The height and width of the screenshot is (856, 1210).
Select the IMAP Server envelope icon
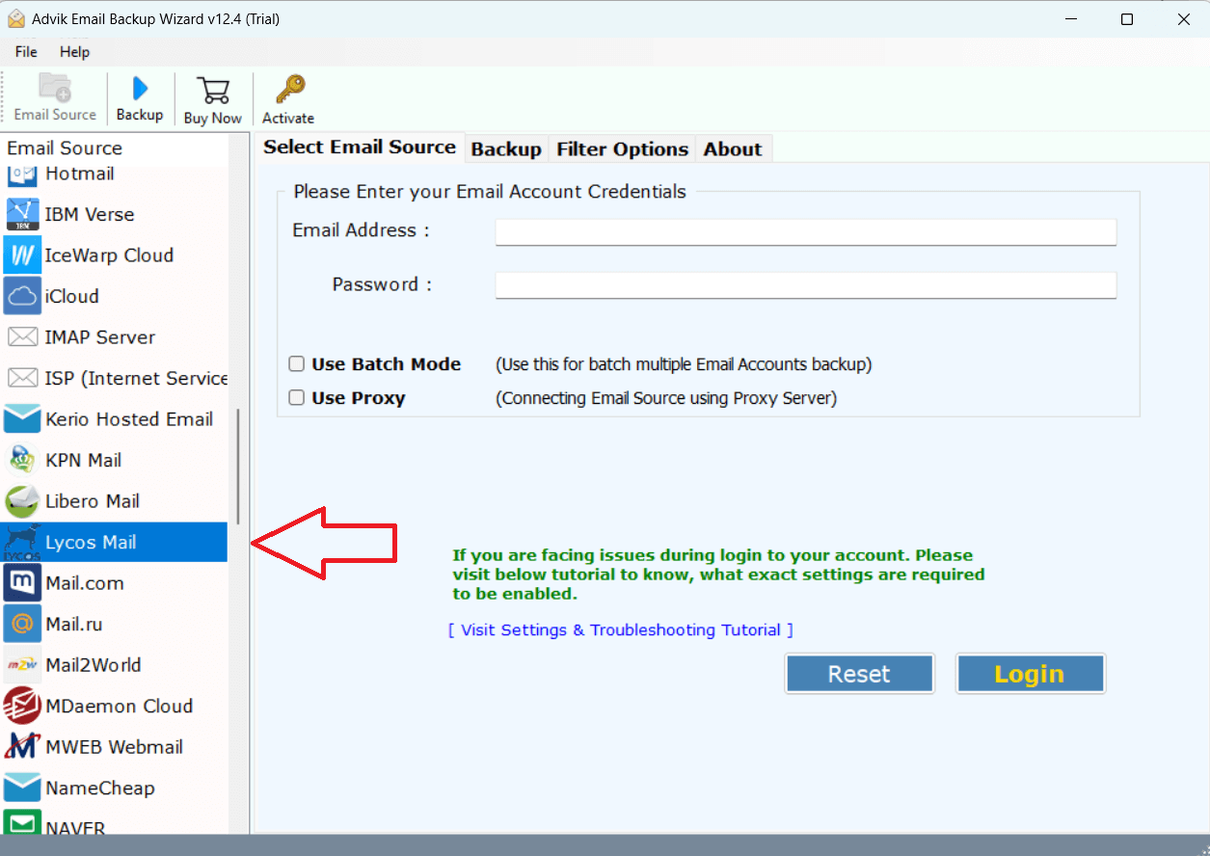click(x=22, y=337)
